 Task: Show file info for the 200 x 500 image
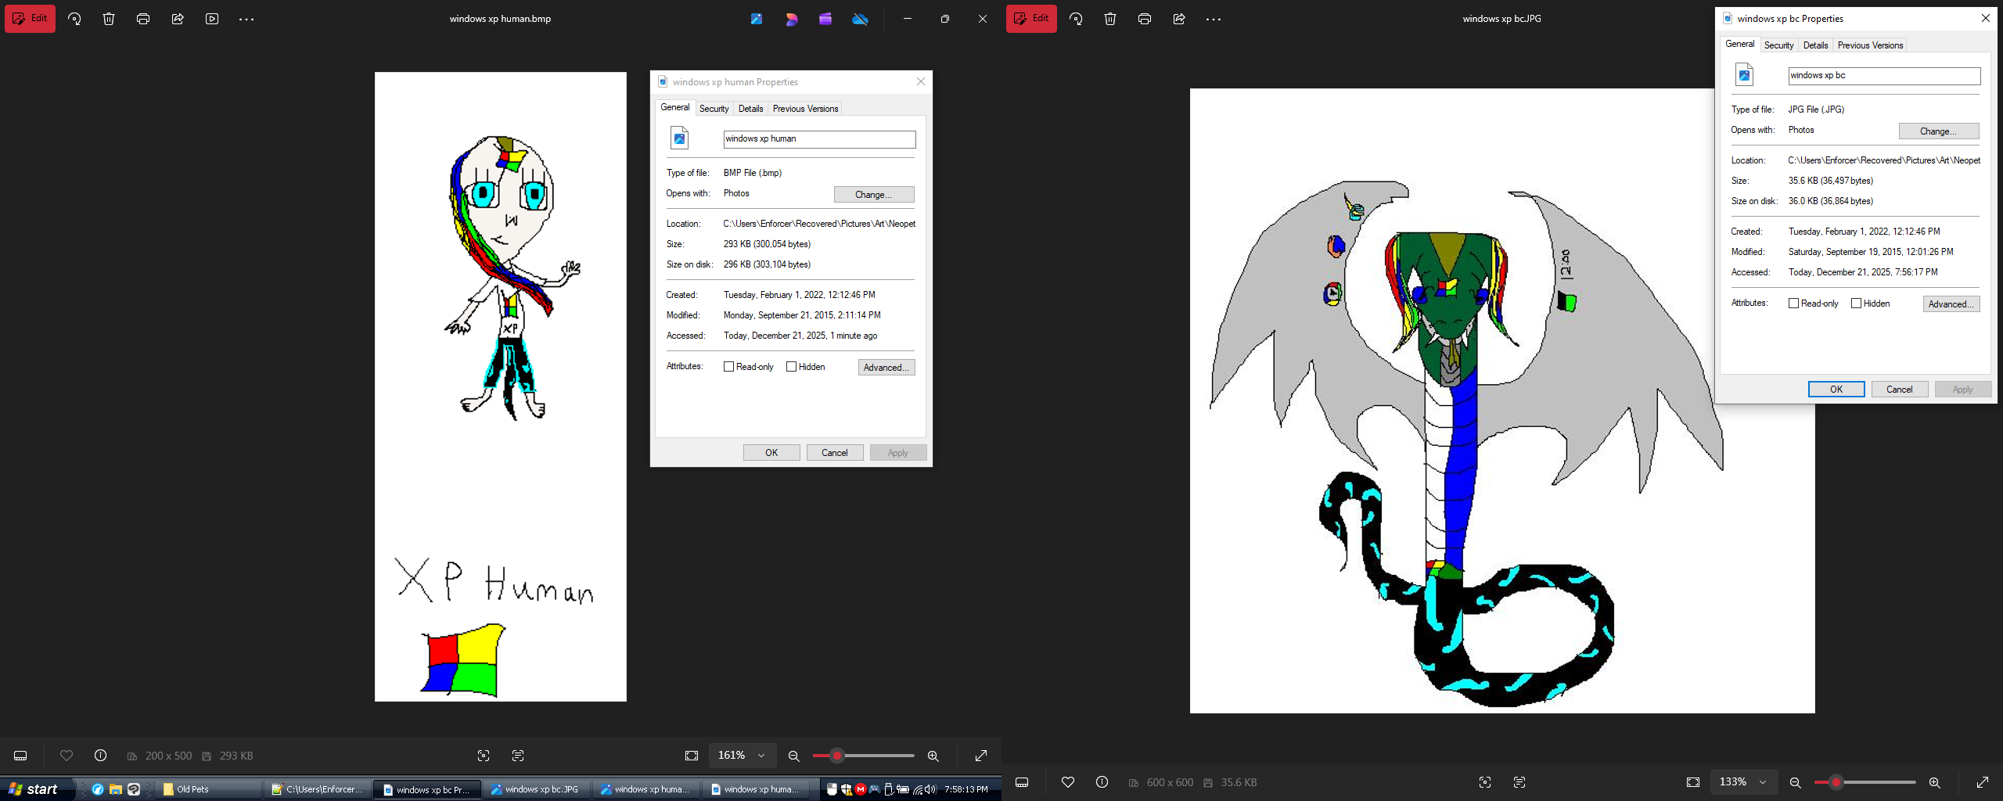point(100,756)
